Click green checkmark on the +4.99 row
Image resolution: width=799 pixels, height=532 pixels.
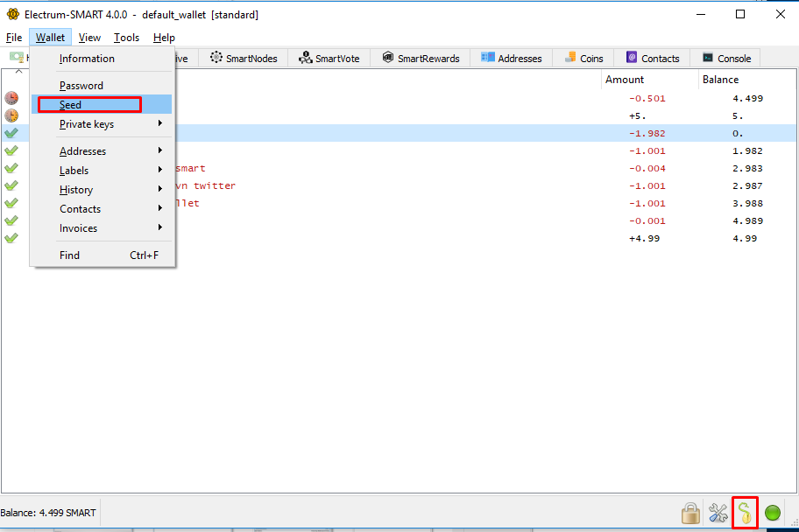[x=11, y=238]
